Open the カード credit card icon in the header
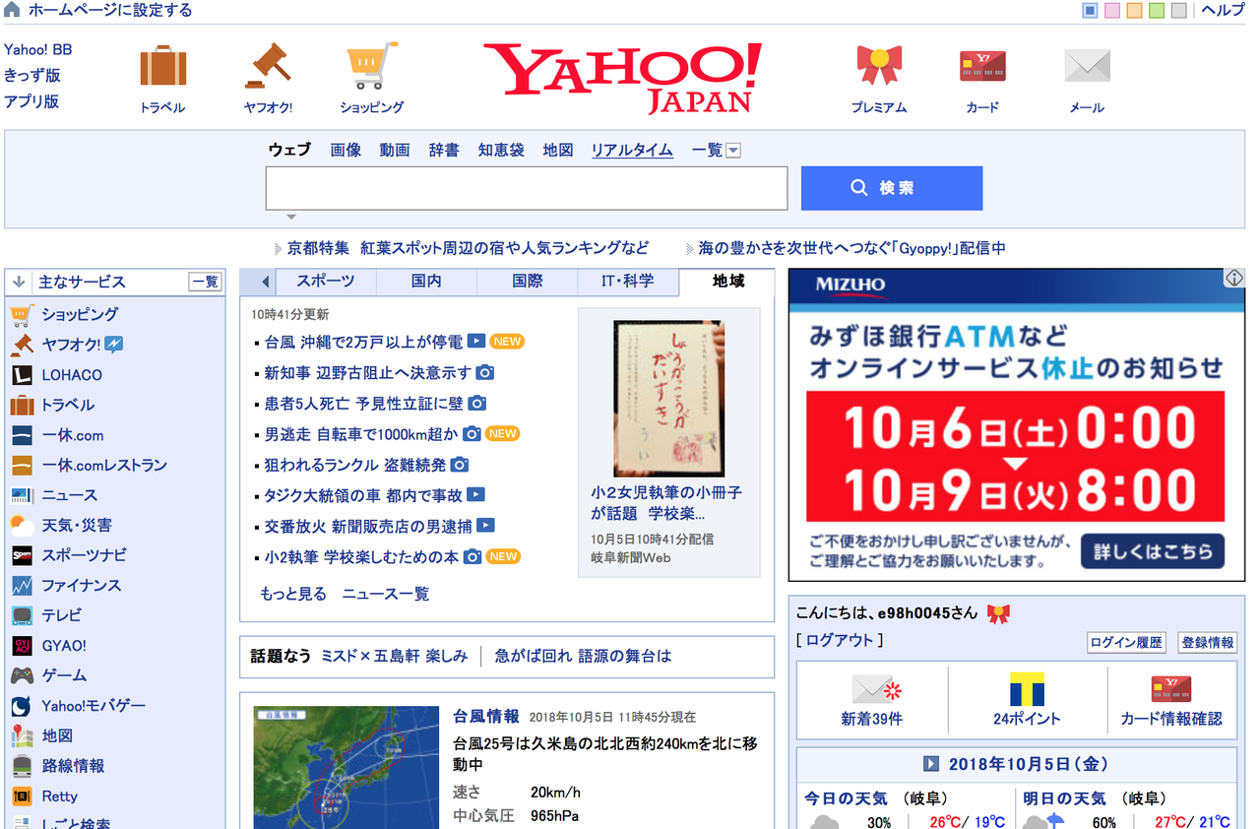This screenshot has height=829, width=1260. 982,67
